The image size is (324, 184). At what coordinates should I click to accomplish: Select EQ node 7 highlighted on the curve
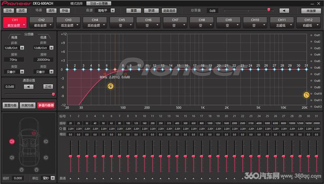point(115,69)
